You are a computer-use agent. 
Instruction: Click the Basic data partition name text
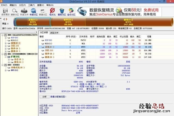(72, 110)
